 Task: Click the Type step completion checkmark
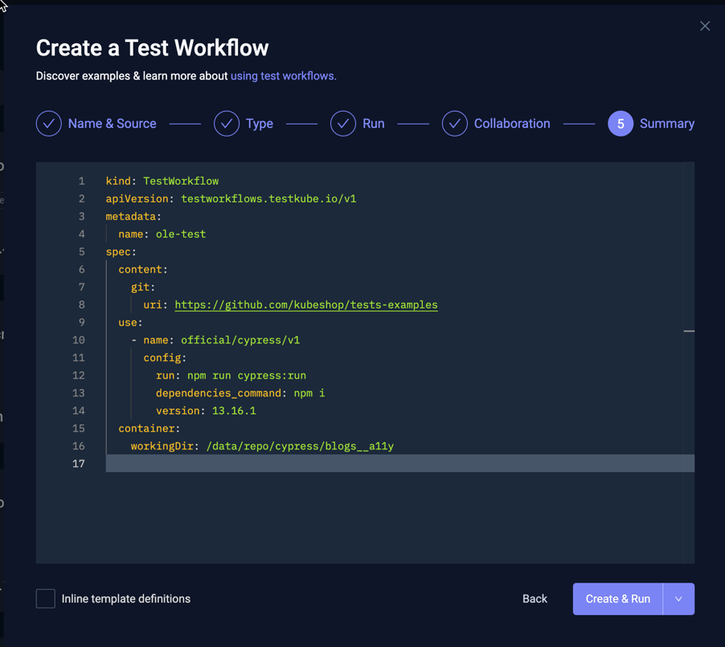pos(226,124)
